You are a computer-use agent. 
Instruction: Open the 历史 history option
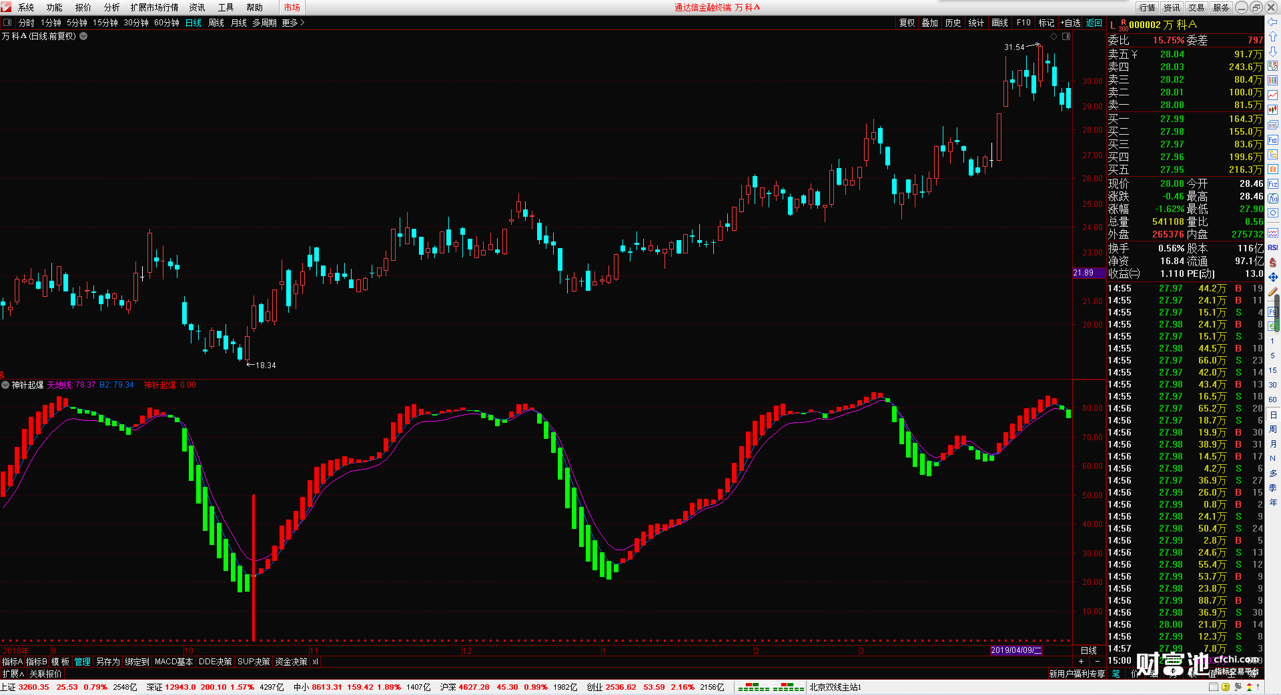coord(953,23)
